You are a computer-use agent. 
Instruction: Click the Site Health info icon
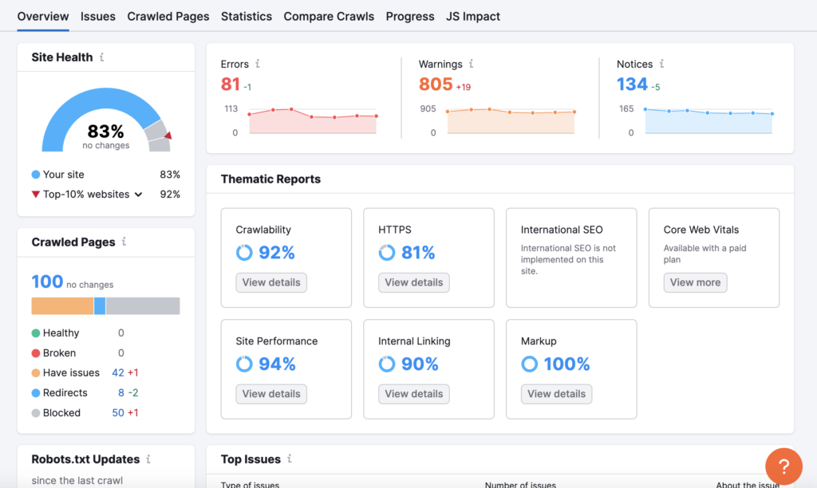101,57
